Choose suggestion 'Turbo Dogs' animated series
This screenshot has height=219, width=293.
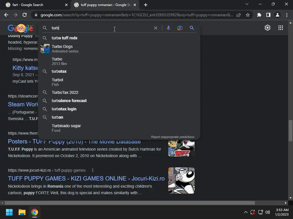point(119,48)
